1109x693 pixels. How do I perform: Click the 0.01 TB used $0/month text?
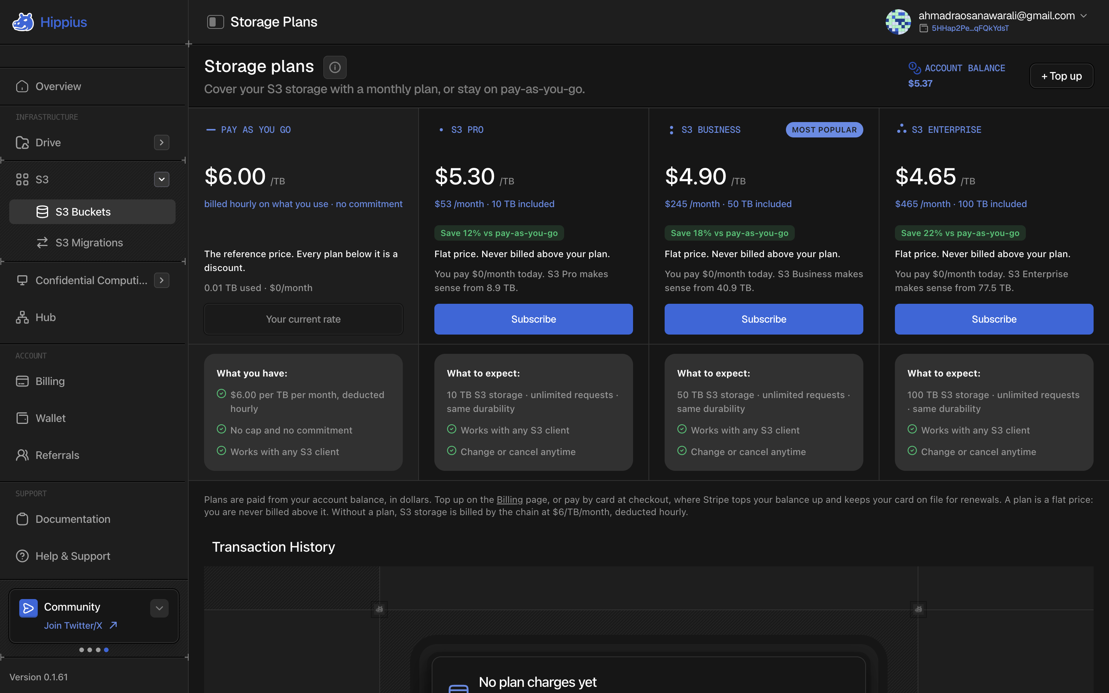click(258, 288)
